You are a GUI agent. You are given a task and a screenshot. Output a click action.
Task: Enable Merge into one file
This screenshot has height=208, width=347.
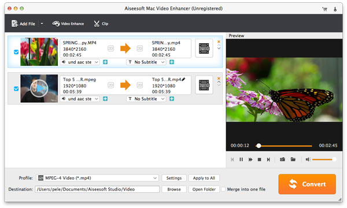(x=223, y=189)
